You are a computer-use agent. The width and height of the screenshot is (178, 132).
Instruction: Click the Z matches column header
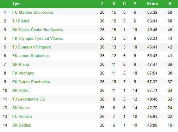[102, 4]
